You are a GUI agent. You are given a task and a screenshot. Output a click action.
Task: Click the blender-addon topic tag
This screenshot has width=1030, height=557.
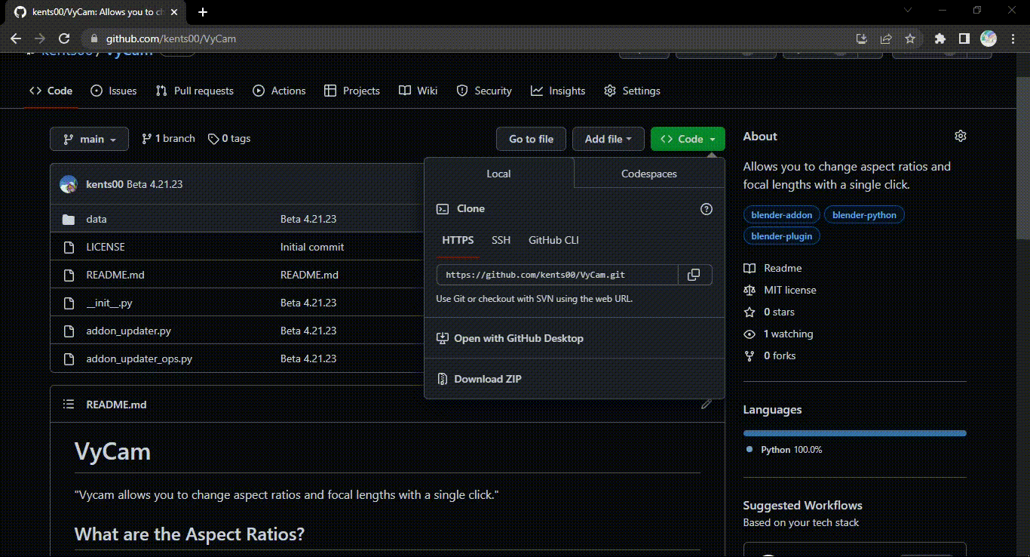782,215
